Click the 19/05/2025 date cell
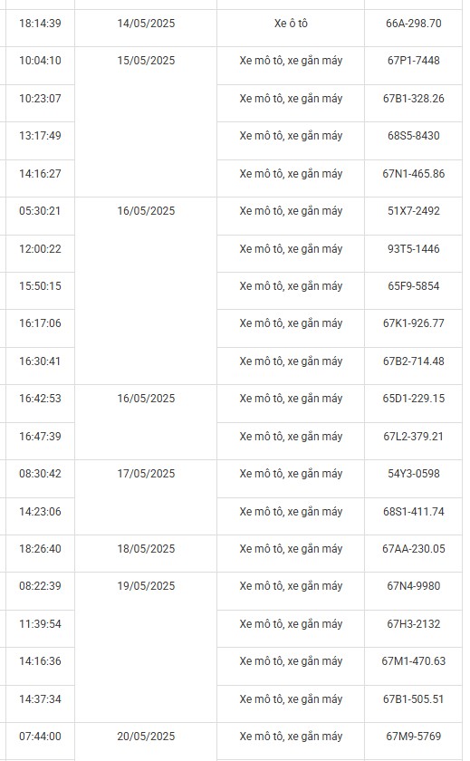470x761 pixels. click(146, 647)
